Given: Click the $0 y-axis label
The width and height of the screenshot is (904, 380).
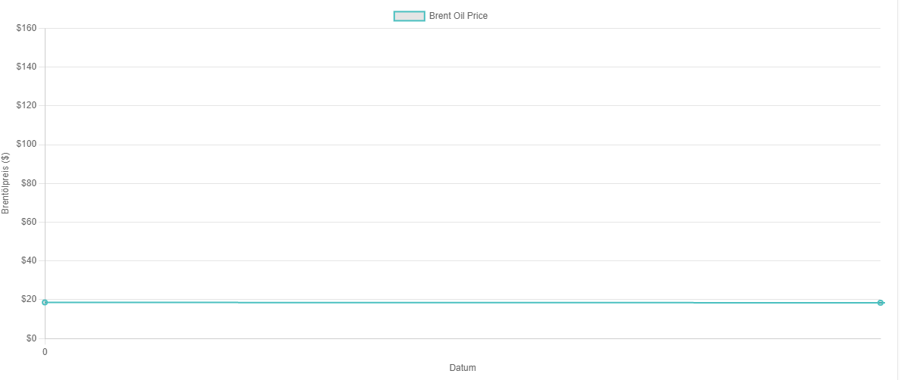Looking at the screenshot, I should 31,338.
